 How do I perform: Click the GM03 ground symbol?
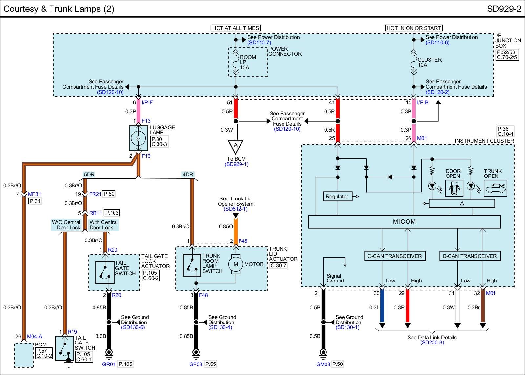tap(323, 353)
